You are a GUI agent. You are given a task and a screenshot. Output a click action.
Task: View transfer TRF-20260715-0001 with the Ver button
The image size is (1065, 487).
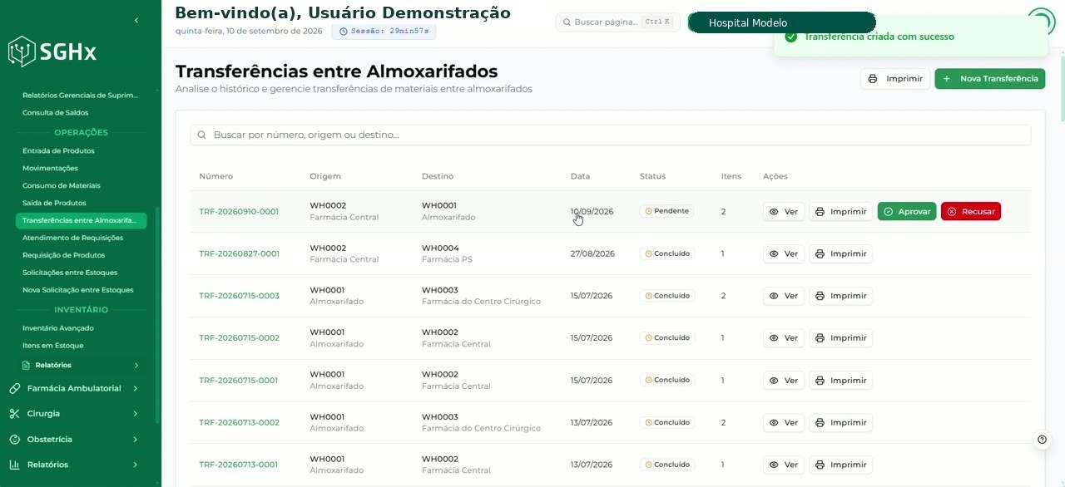[x=784, y=381]
